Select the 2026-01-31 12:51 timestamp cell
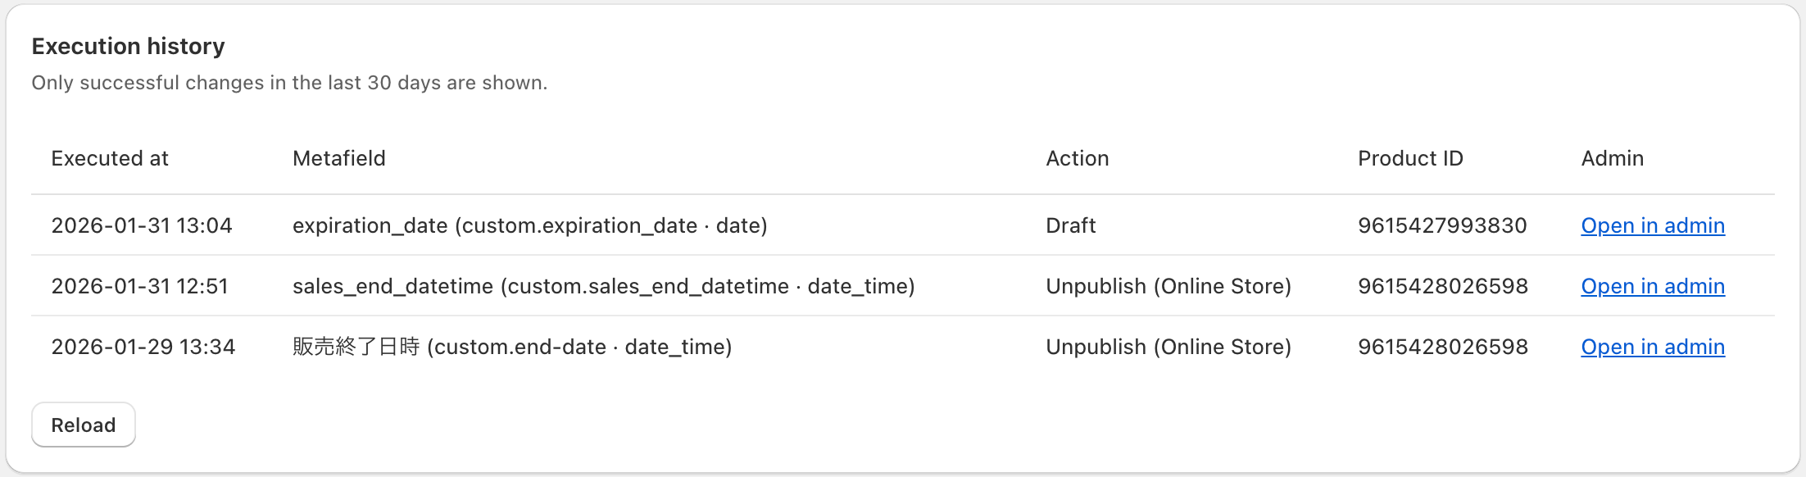This screenshot has height=477, width=1806. (x=139, y=286)
